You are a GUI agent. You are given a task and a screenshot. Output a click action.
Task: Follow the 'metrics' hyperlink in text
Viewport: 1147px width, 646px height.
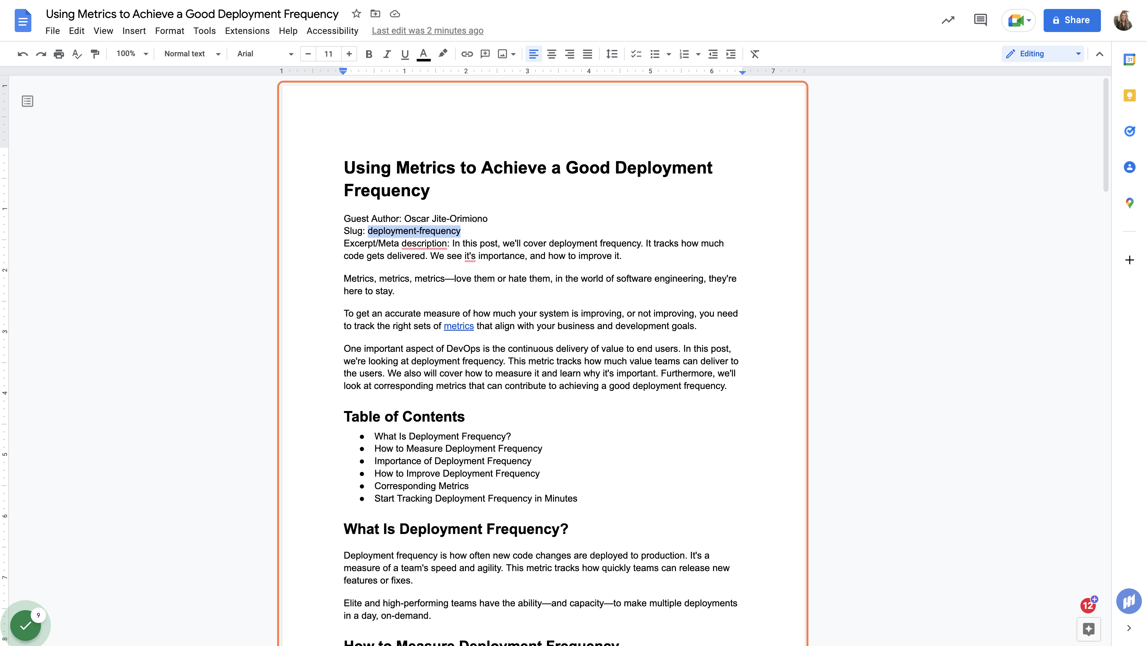[459, 326]
